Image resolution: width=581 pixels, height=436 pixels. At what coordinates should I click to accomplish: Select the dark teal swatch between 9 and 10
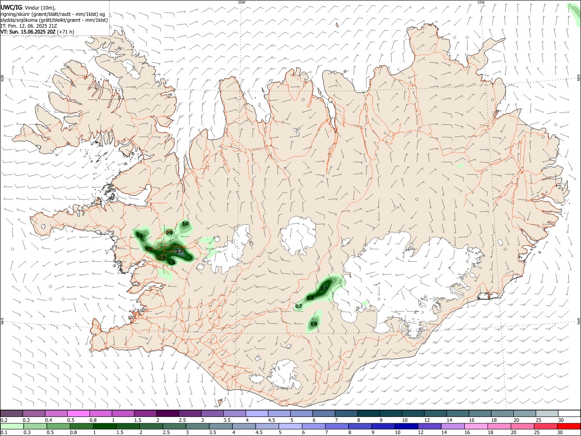(x=391, y=413)
